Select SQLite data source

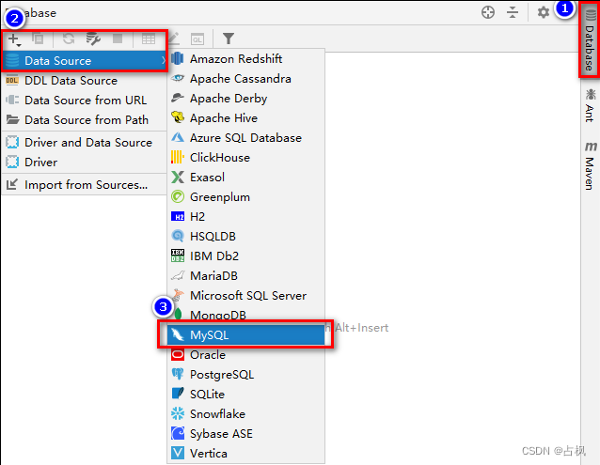246,395
